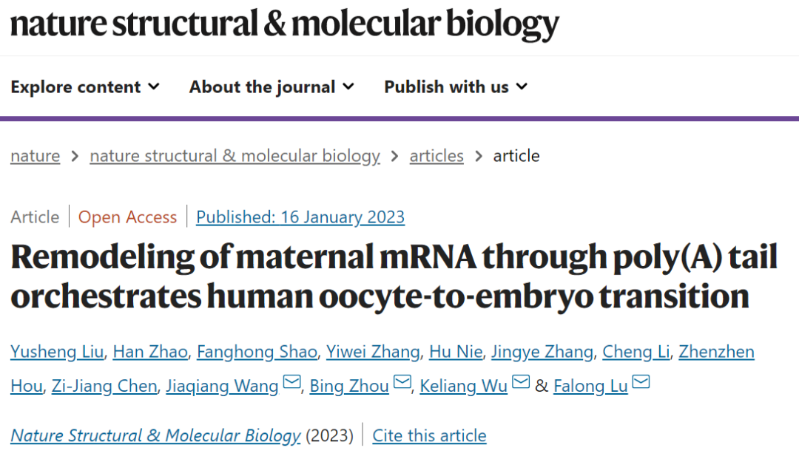Open About the journal dropdown
The height and width of the screenshot is (459, 799).
pyautogui.click(x=272, y=87)
